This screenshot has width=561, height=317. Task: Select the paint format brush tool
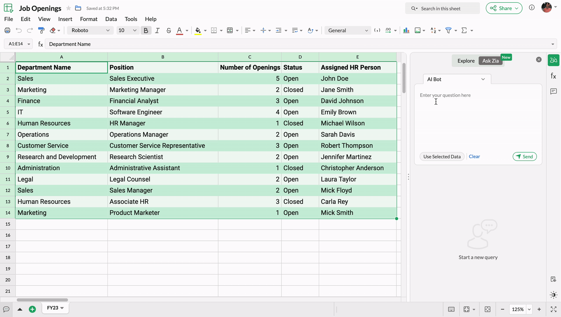41,30
